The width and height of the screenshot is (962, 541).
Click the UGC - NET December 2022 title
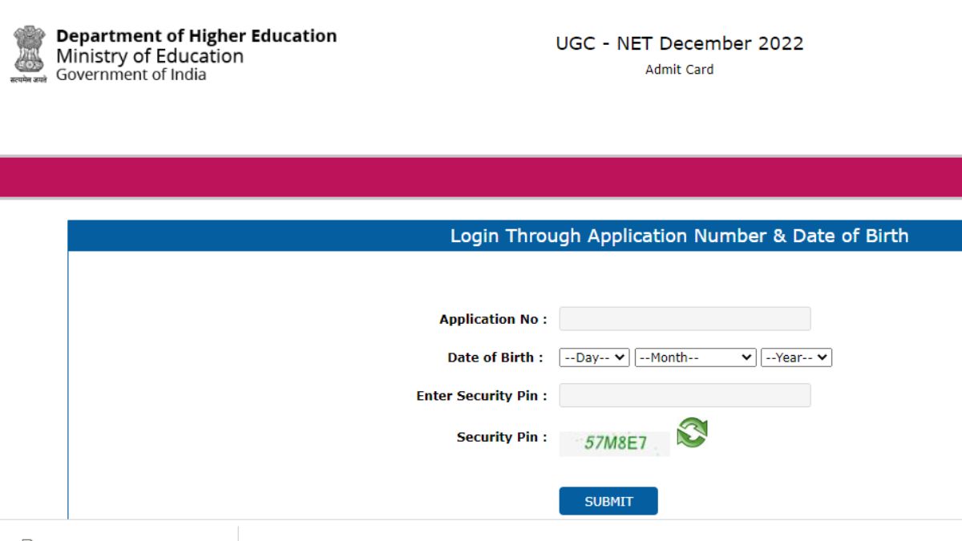coord(679,43)
